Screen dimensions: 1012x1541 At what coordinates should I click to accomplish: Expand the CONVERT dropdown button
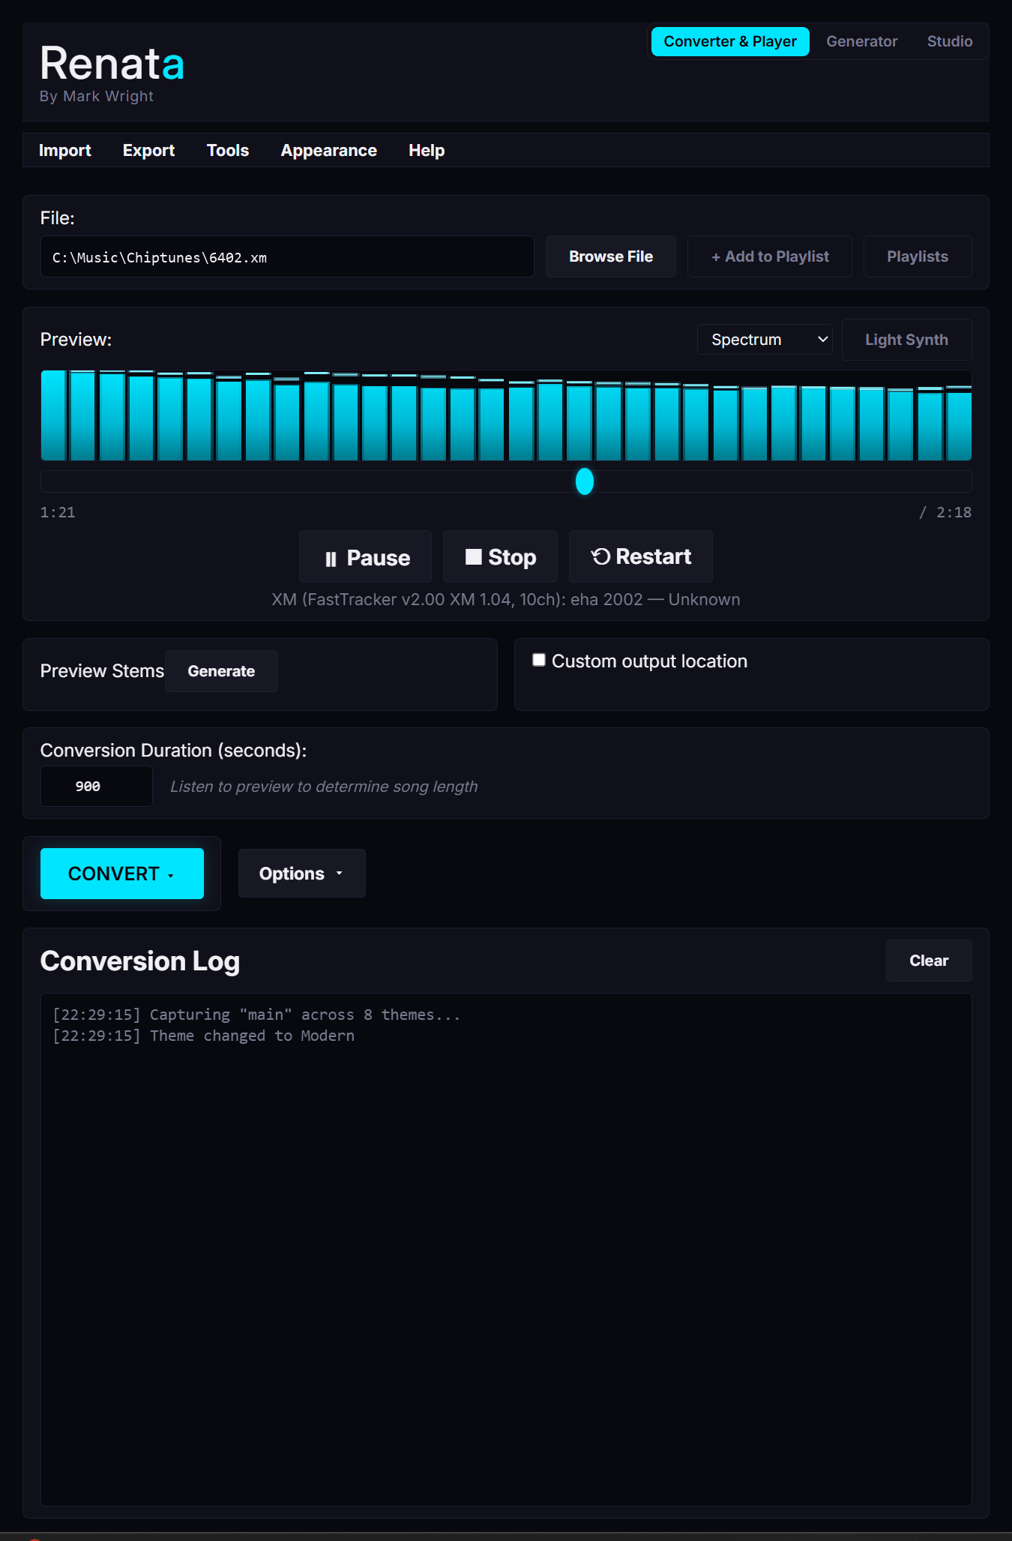(x=122, y=874)
